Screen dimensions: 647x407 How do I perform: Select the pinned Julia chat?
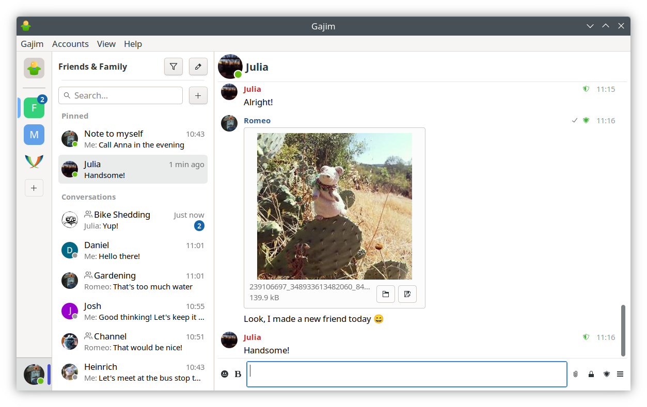133,169
